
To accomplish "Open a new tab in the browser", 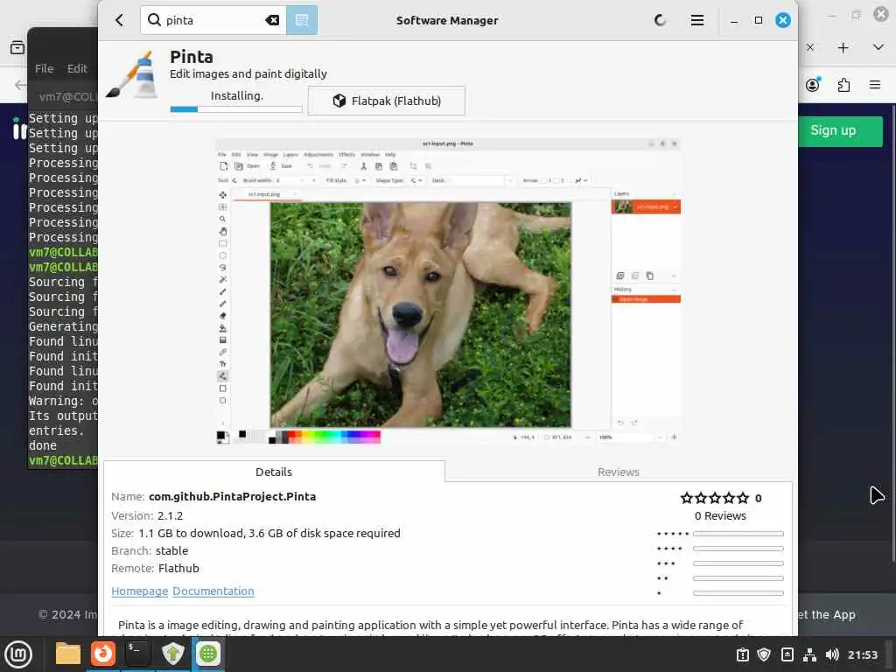I will click(843, 47).
